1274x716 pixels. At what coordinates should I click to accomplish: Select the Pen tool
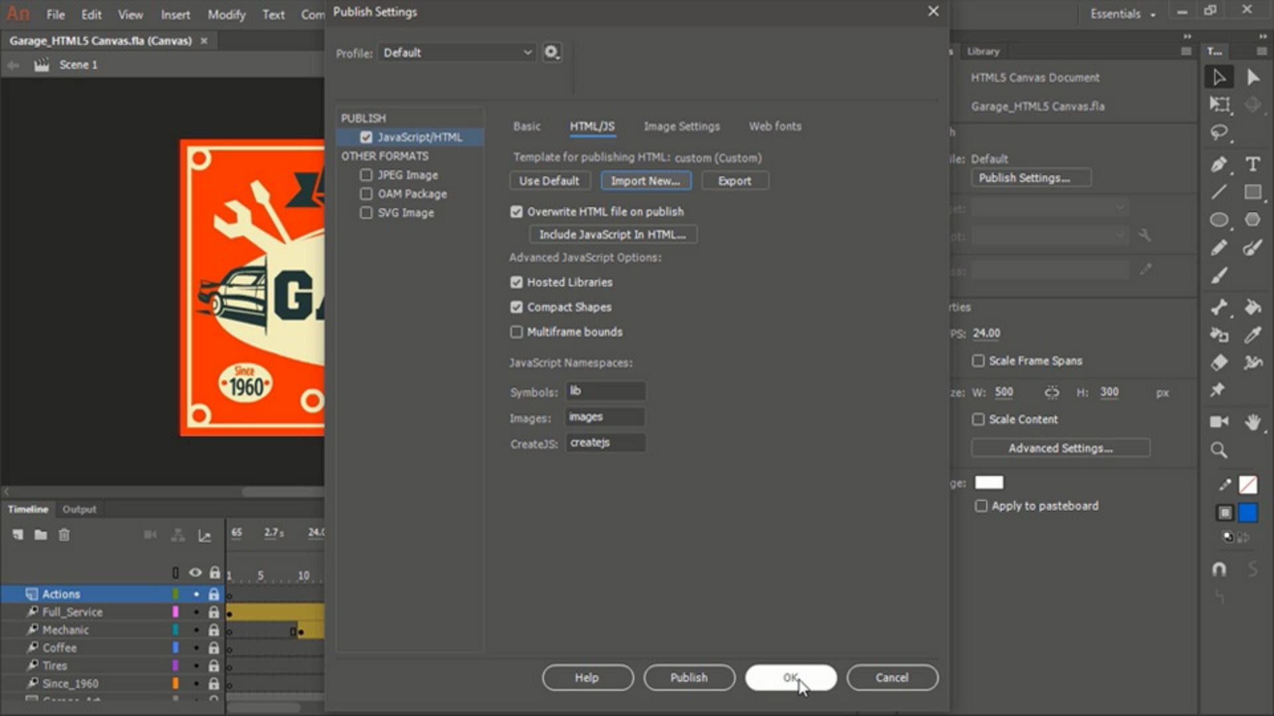pyautogui.click(x=1219, y=164)
